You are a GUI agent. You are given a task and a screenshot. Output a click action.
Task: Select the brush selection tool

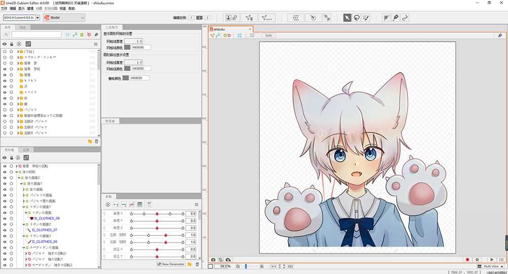click(366, 18)
